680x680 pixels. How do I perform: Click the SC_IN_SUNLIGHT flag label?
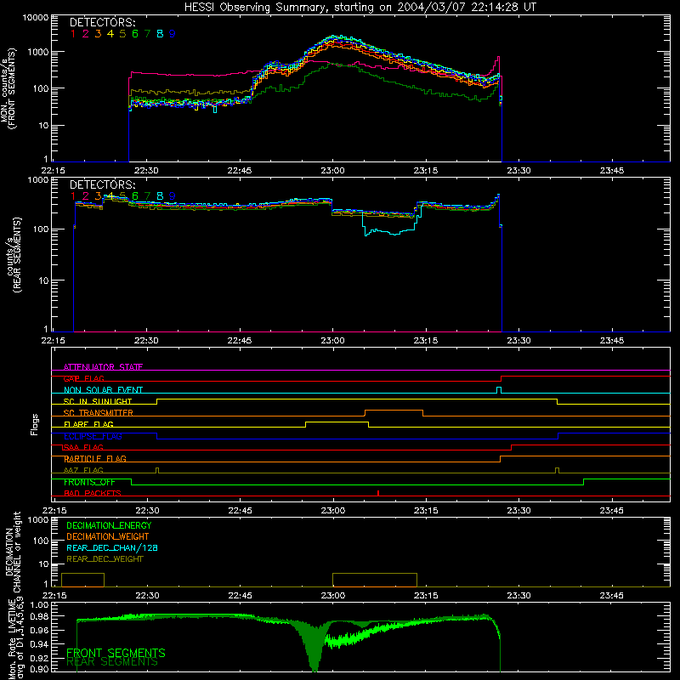pos(98,401)
